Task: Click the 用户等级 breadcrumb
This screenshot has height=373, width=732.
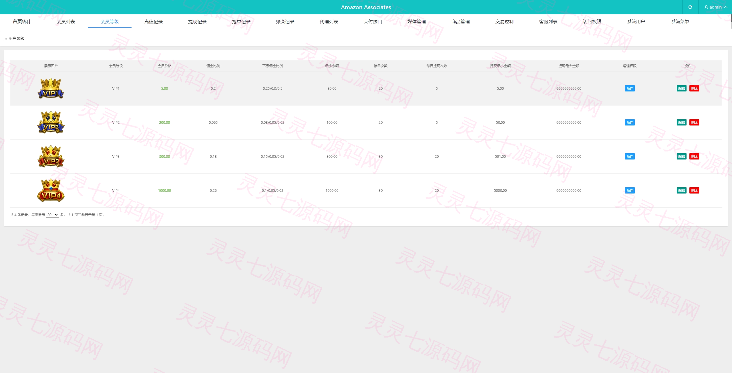Action: click(x=17, y=39)
